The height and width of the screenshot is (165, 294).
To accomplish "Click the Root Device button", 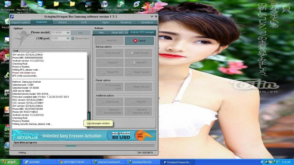I will 109,102.
